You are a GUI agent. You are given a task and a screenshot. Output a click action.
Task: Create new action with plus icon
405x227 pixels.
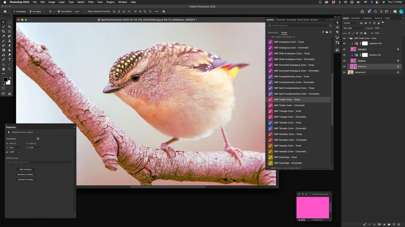point(330,32)
